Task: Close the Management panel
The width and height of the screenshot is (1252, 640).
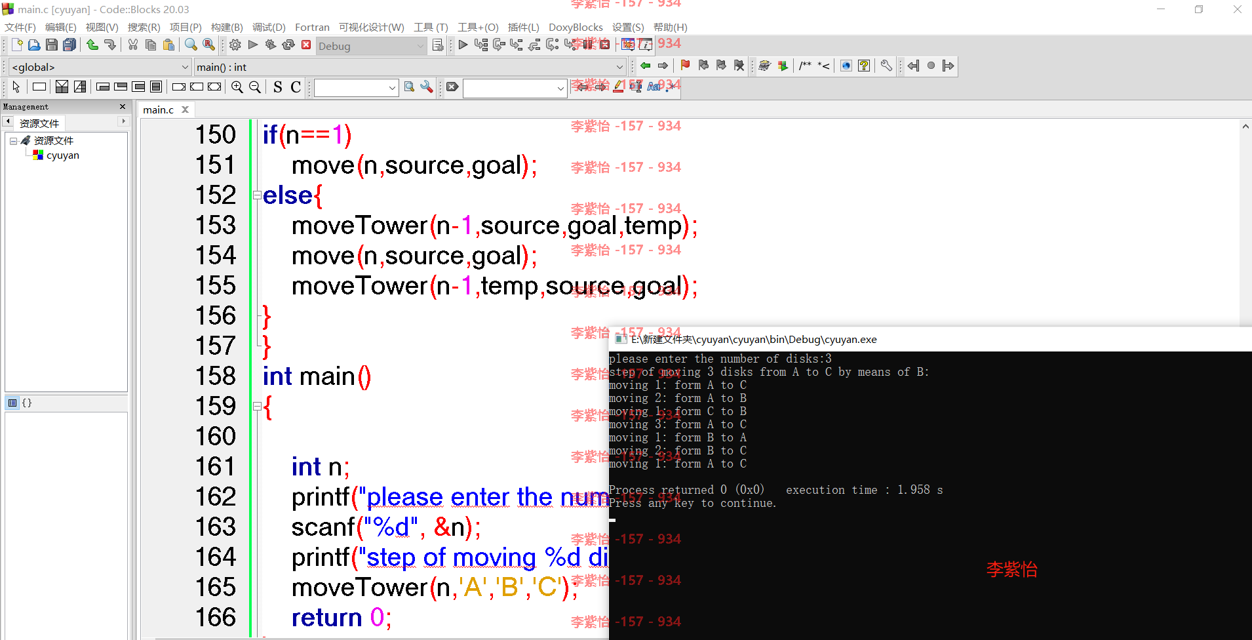Action: click(x=123, y=106)
